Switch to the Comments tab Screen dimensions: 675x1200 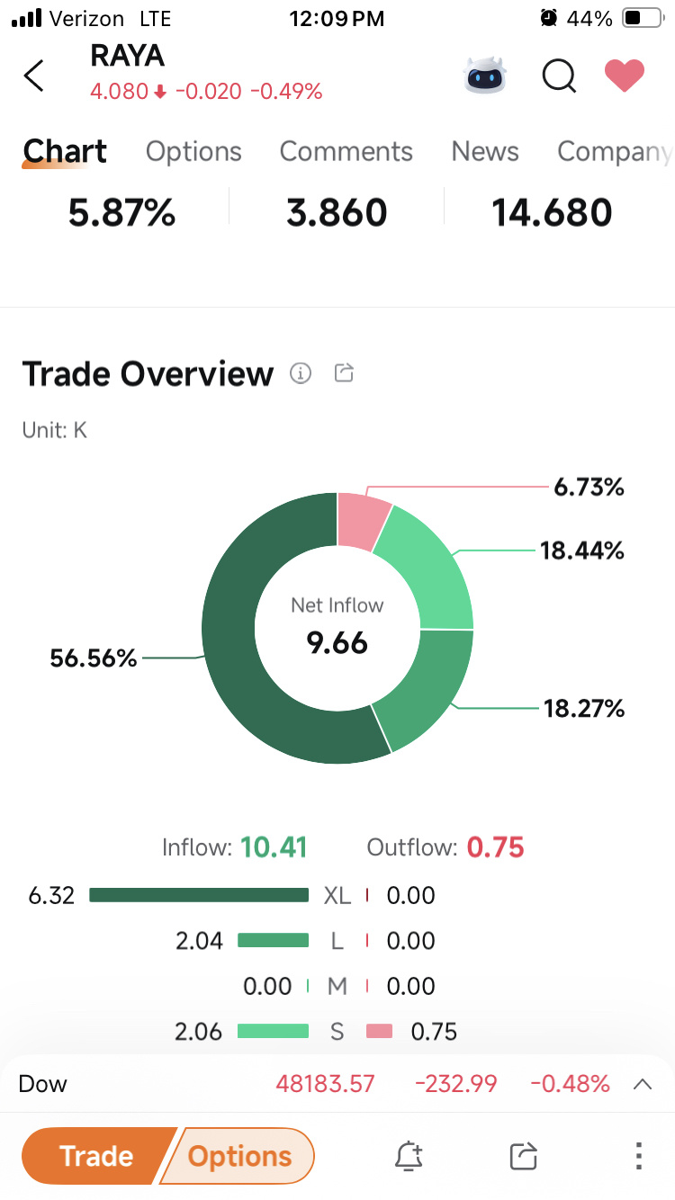(346, 152)
